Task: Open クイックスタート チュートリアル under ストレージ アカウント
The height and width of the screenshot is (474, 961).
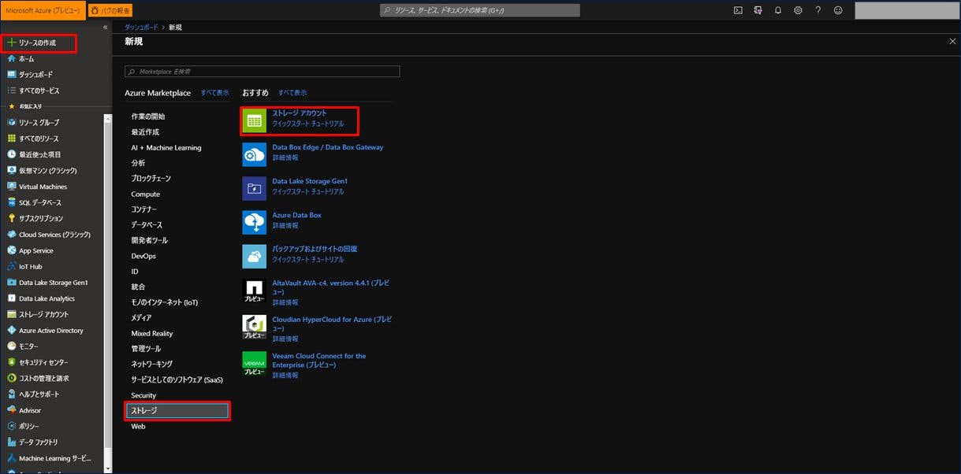Action: (x=307, y=124)
